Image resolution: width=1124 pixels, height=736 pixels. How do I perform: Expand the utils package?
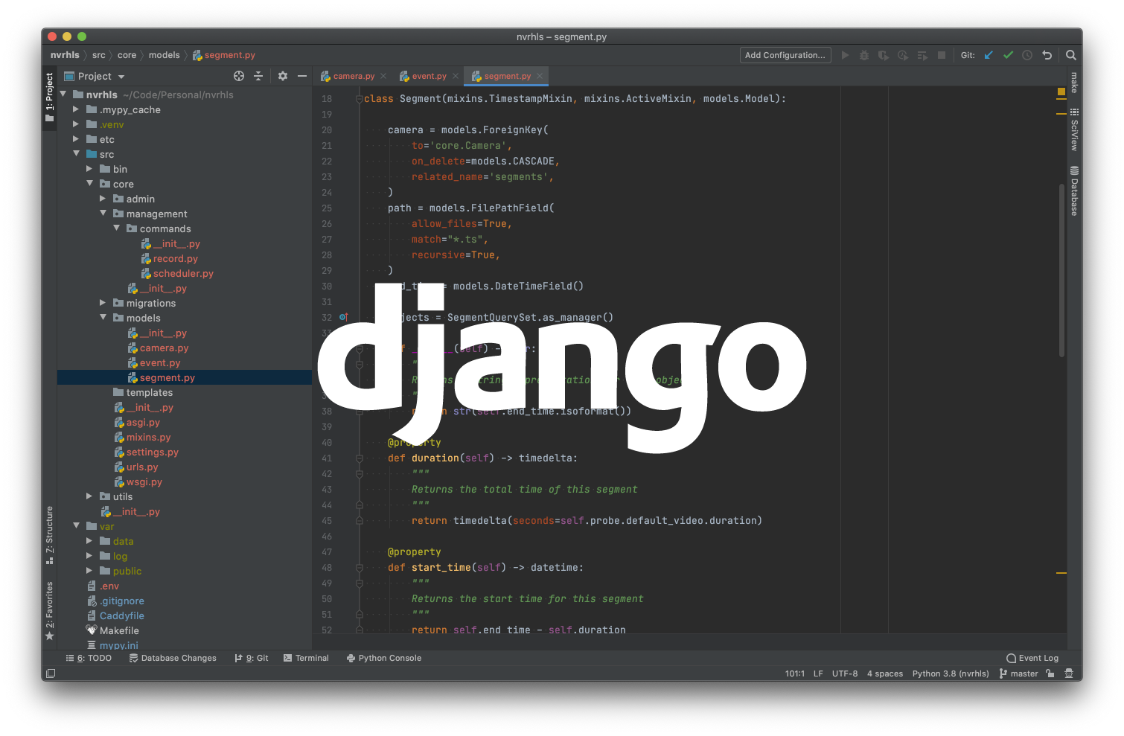(89, 496)
